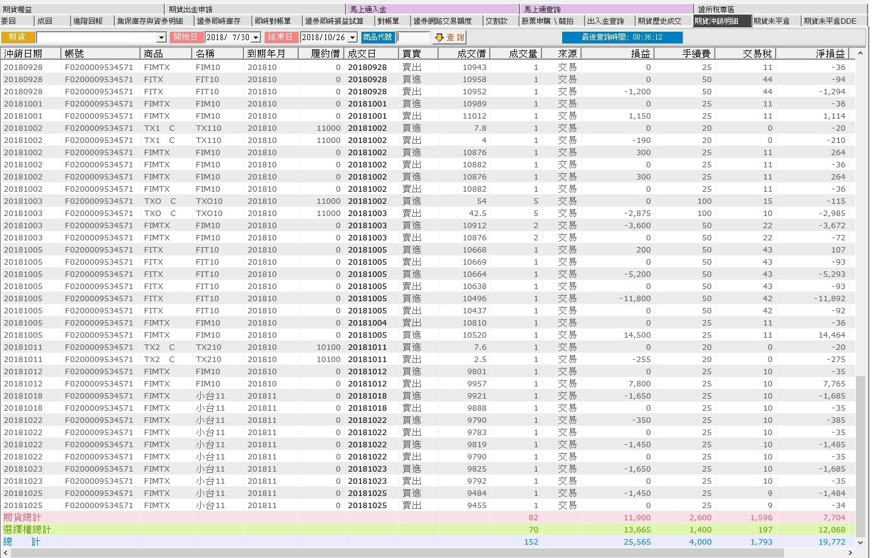Image resolution: width=879 pixels, height=558 pixels.
Task: Click the 買賣 column header
Action: coord(419,54)
